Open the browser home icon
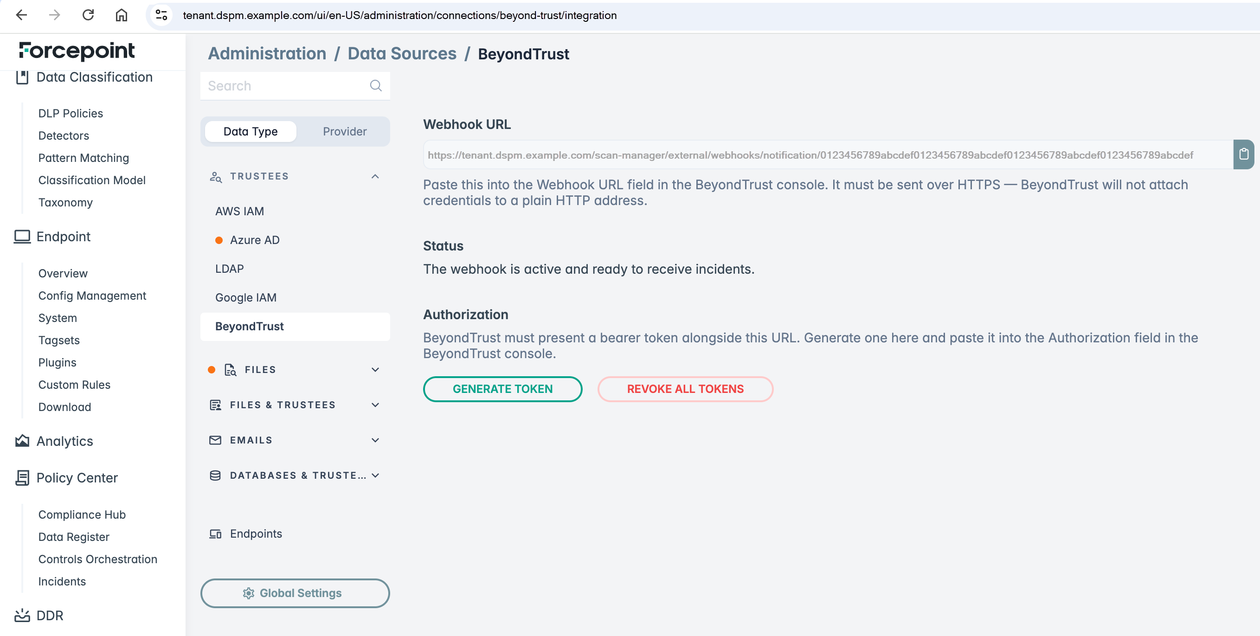The image size is (1260, 636). [121, 15]
